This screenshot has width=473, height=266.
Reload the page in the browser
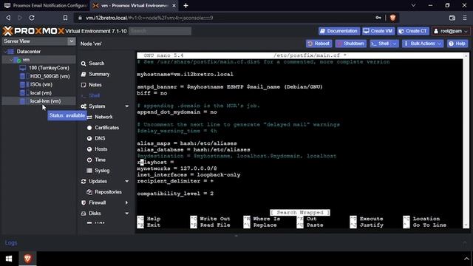[31, 18]
